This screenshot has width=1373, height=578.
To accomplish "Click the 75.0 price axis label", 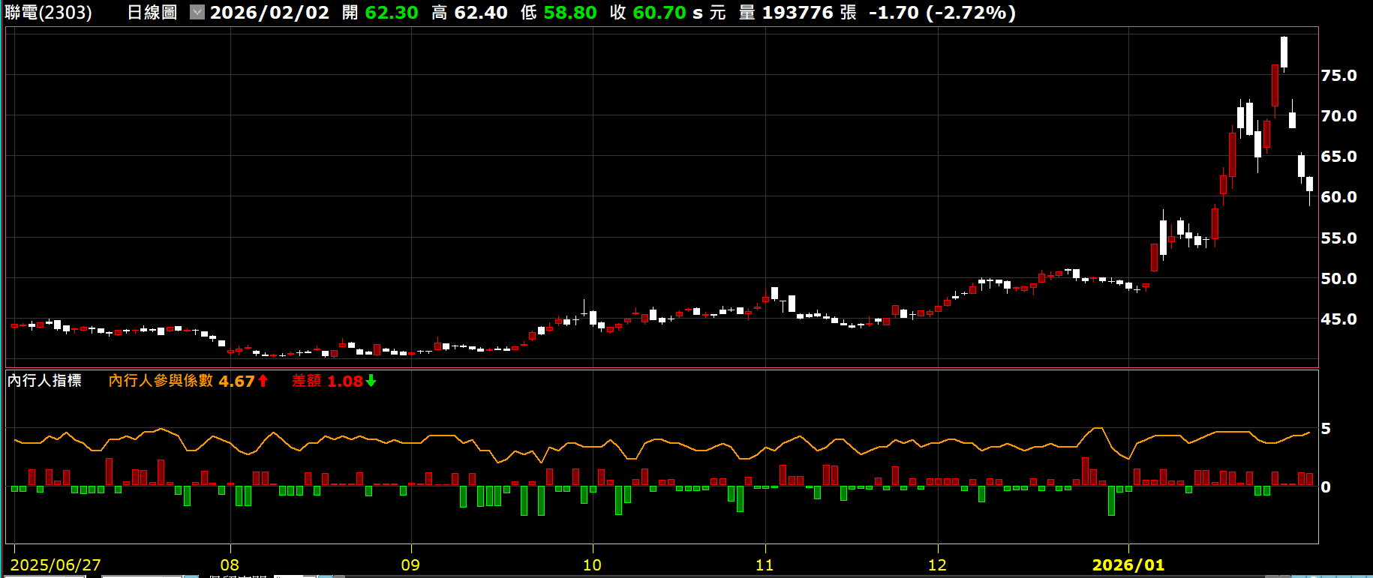I will click(1338, 76).
